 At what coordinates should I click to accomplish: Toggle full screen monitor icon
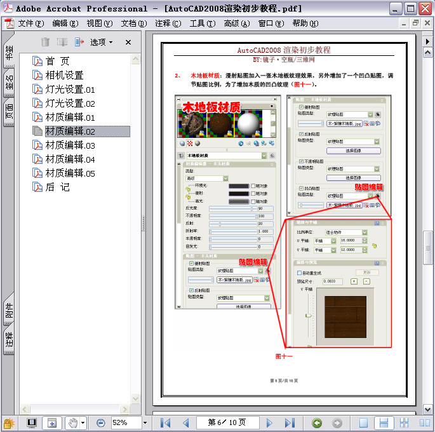coord(32,423)
